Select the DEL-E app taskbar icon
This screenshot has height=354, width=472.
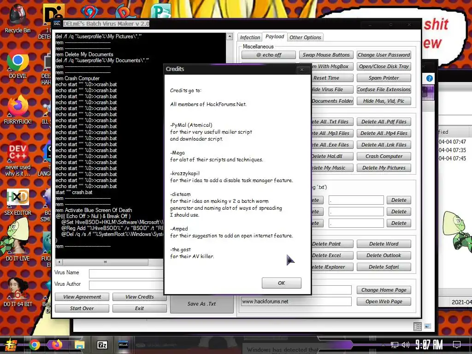point(124,345)
